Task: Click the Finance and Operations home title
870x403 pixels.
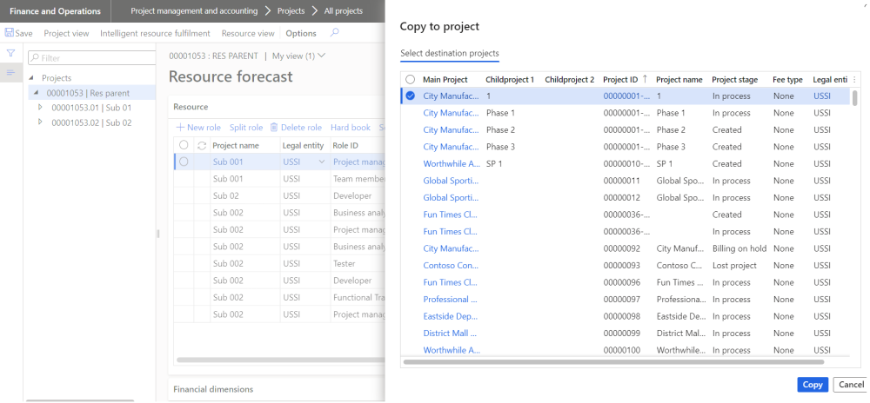Action: pos(55,11)
